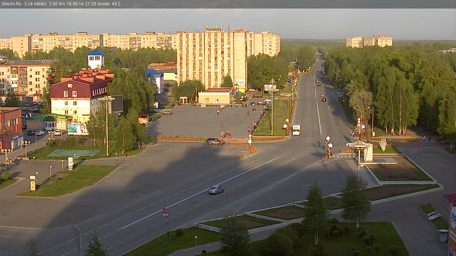Select the 3.24 Mbit/s bitrate readout
Viewport: 456px width, 256px height.
[35, 4]
